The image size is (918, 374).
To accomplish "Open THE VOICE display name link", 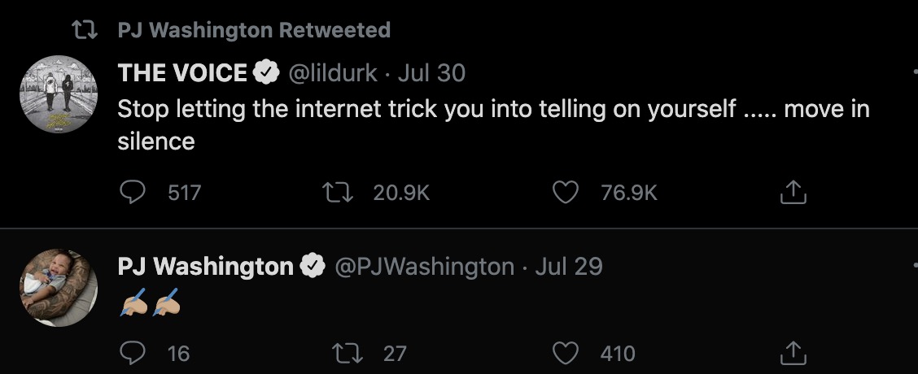I will point(182,73).
